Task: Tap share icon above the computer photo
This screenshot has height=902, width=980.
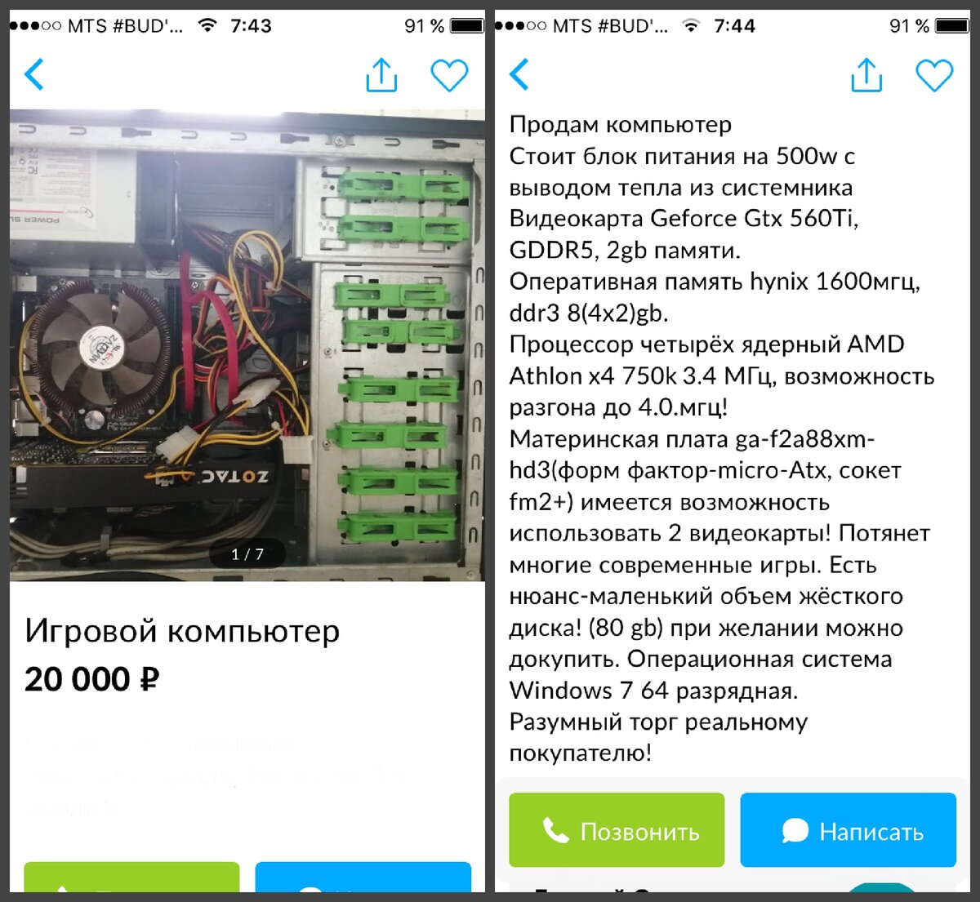Action: (381, 75)
